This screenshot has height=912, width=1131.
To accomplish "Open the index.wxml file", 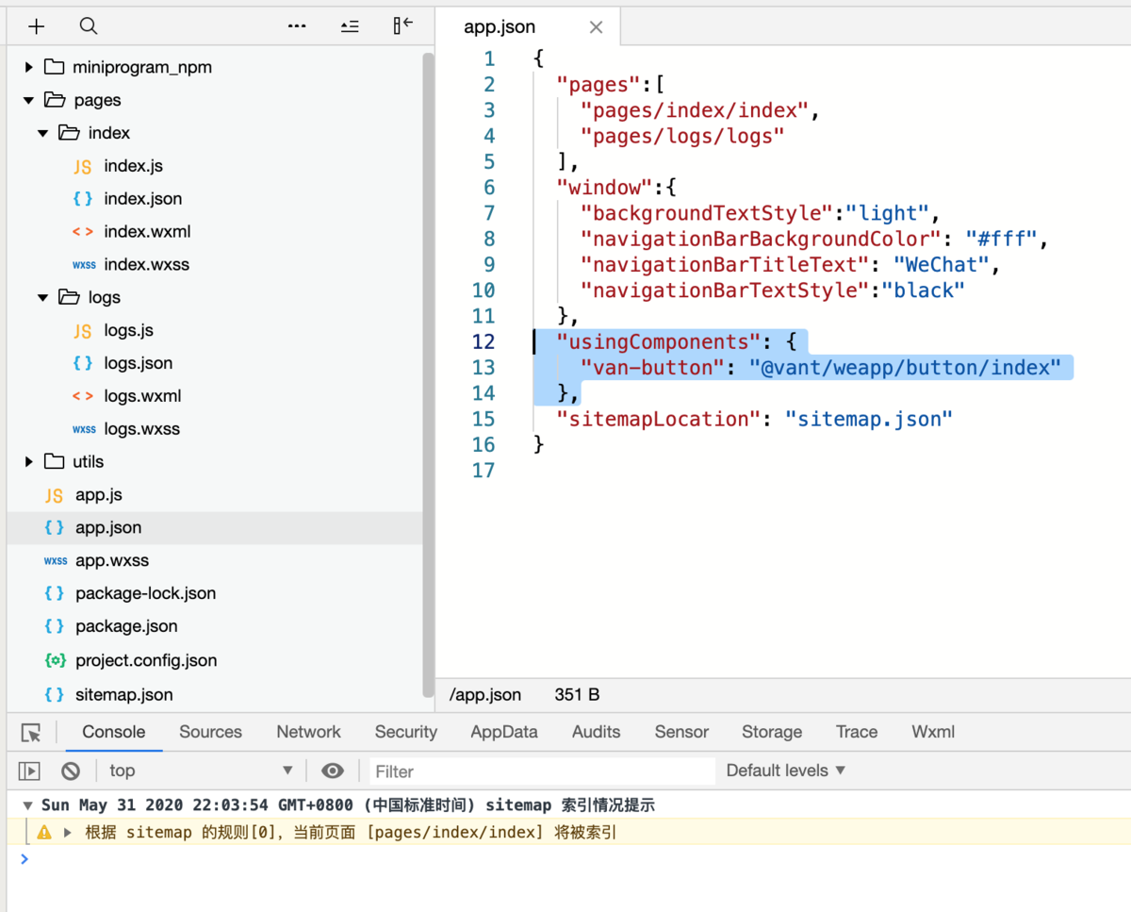I will click(x=147, y=231).
